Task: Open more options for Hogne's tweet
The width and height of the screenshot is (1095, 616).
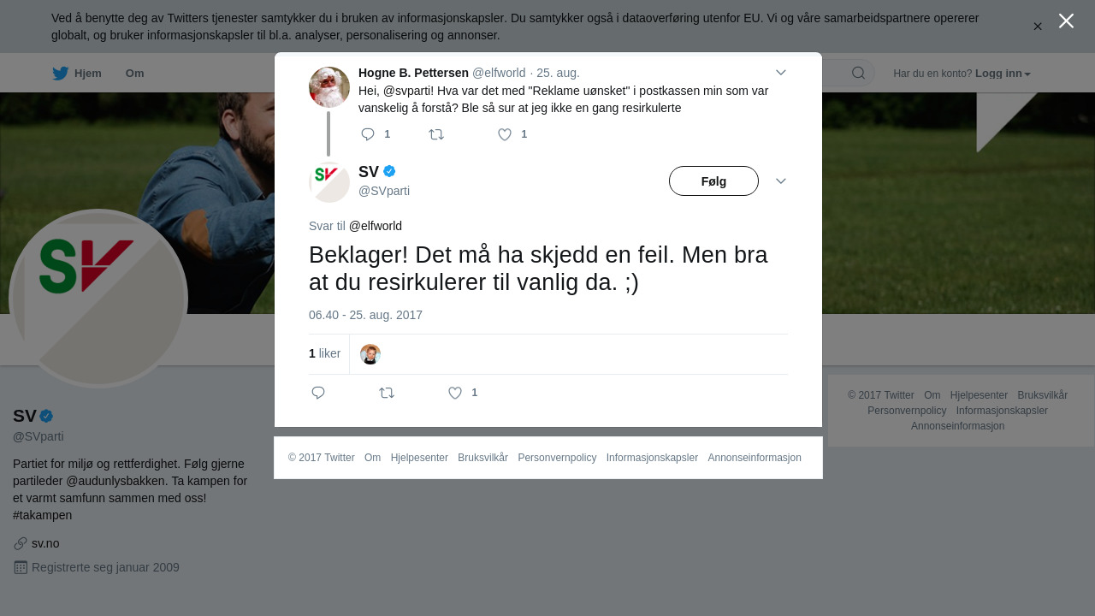Action: pos(780,73)
